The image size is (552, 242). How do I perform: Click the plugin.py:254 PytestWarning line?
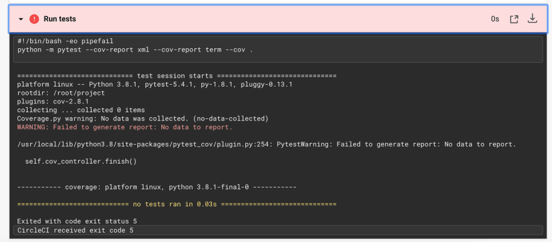(267, 144)
